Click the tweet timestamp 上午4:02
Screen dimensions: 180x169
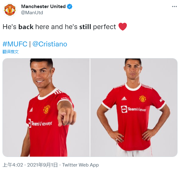pyautogui.click(x=13, y=165)
